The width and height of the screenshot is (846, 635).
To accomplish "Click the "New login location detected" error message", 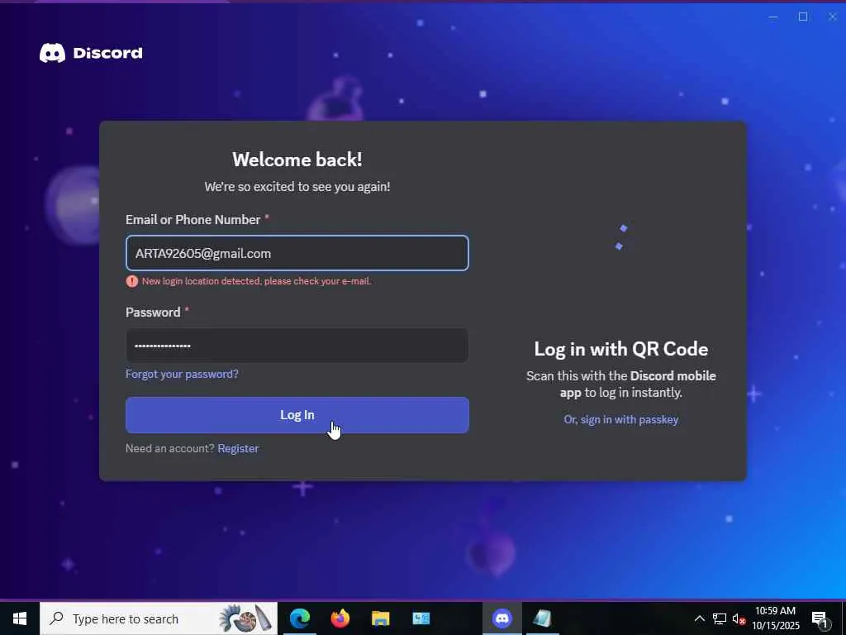I will tap(256, 281).
